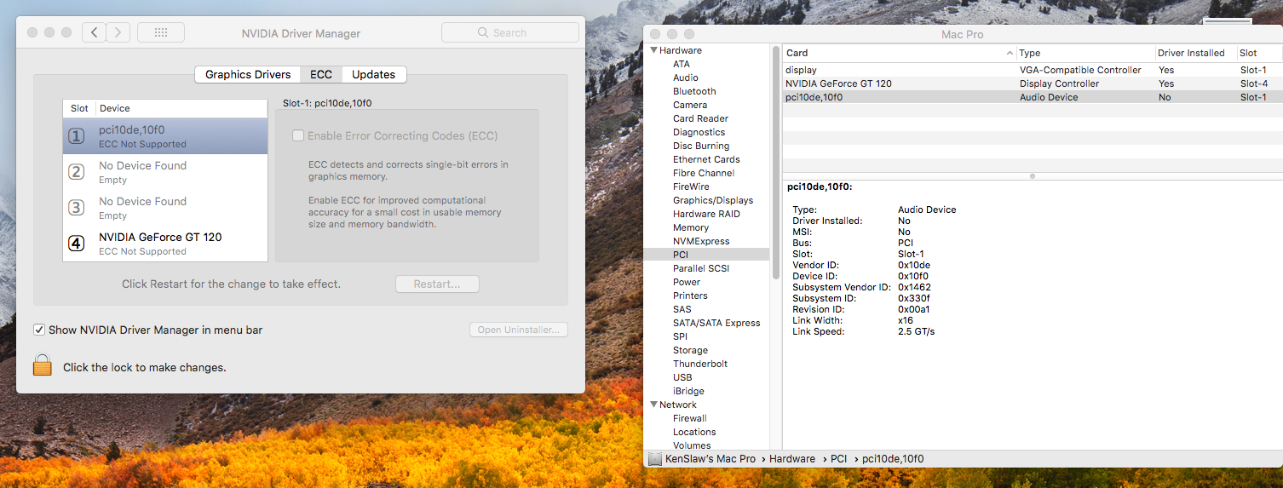
Task: Click KenSlaw's Mac Pro in path bar
Action: (711, 459)
